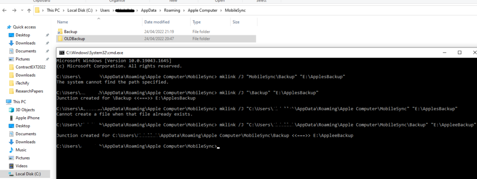Image resolution: width=477 pixels, height=179 pixels.
Task: Click the Forward navigation arrow
Action: click(14, 10)
